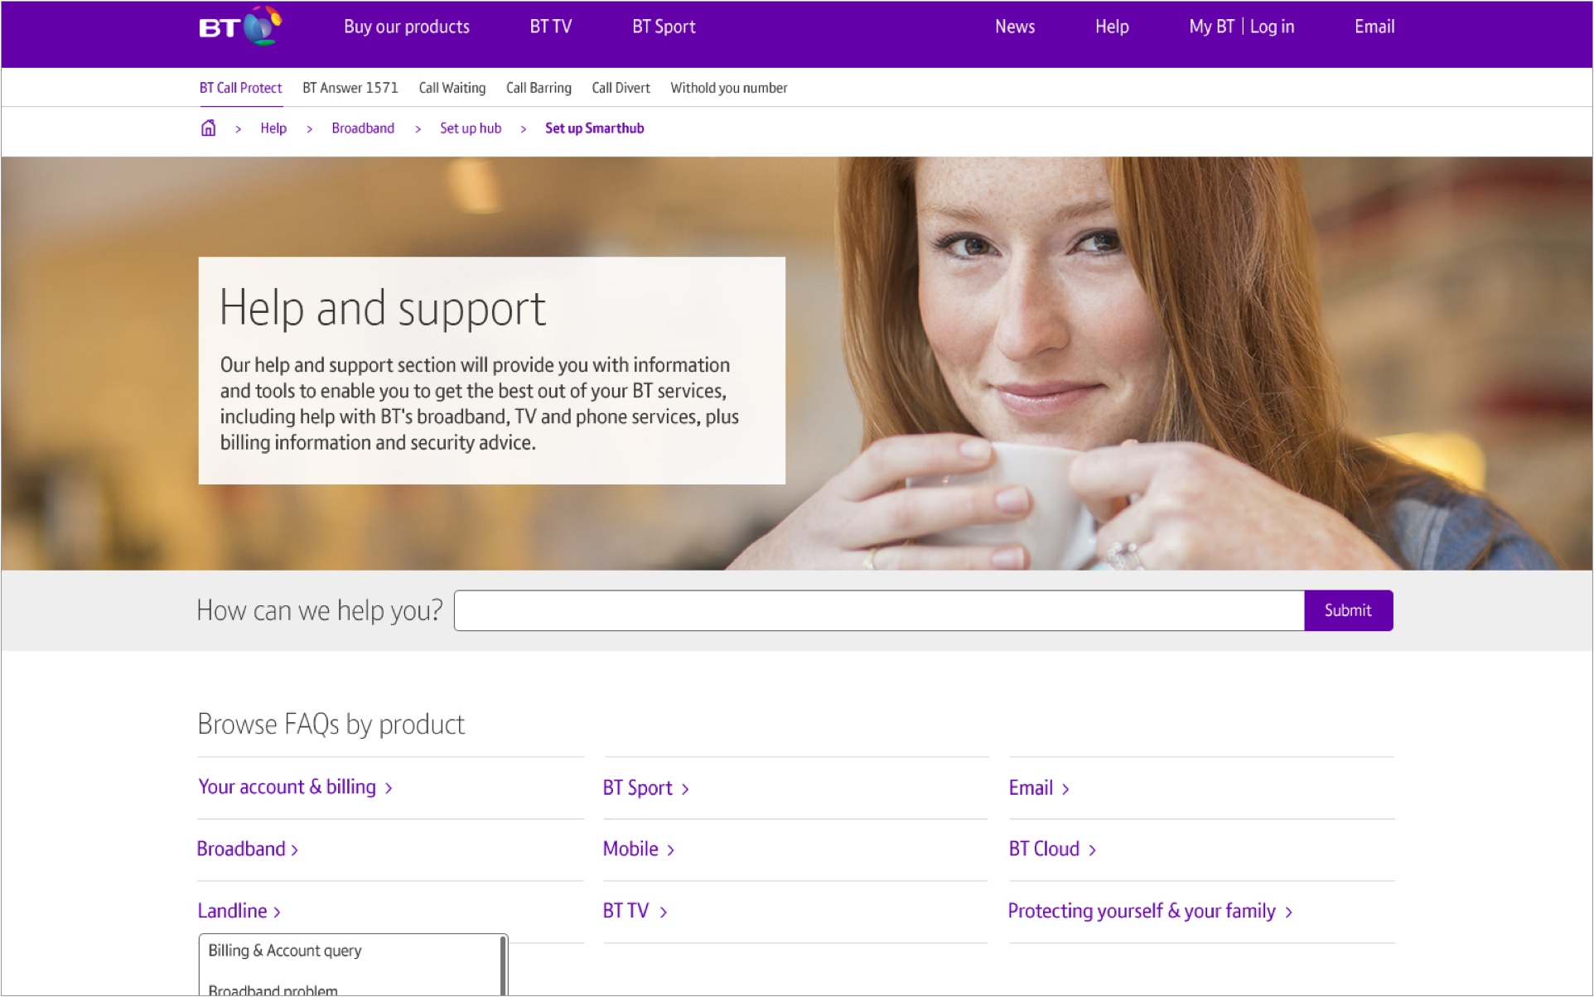Click the chevron after Your account & billing

389,788
